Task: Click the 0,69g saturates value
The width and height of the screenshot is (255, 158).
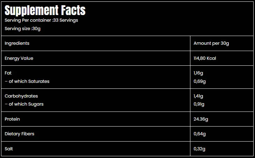Action: click(199, 81)
